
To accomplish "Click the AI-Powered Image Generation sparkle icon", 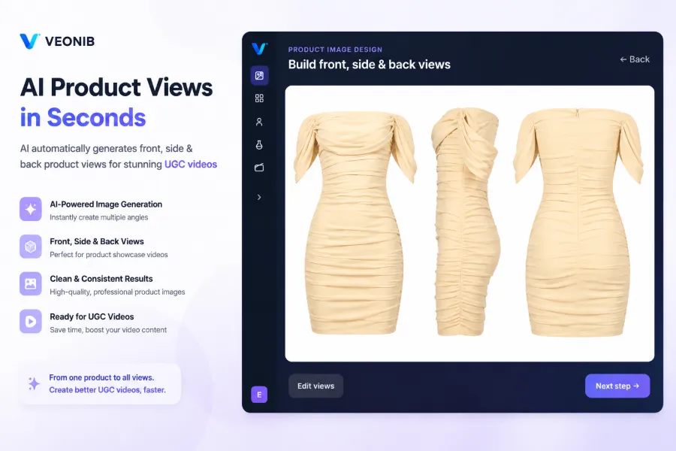I will coord(31,209).
